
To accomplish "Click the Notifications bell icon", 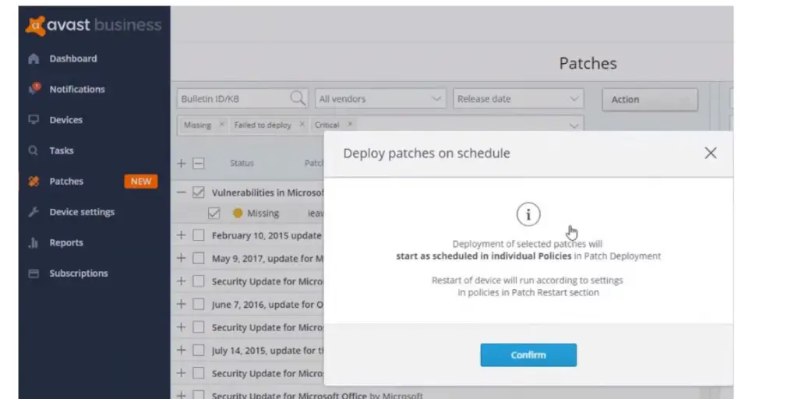I will 34,89.
